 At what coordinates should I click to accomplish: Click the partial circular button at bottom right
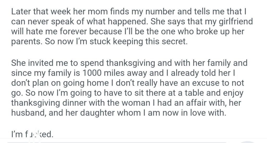coord(248,142)
